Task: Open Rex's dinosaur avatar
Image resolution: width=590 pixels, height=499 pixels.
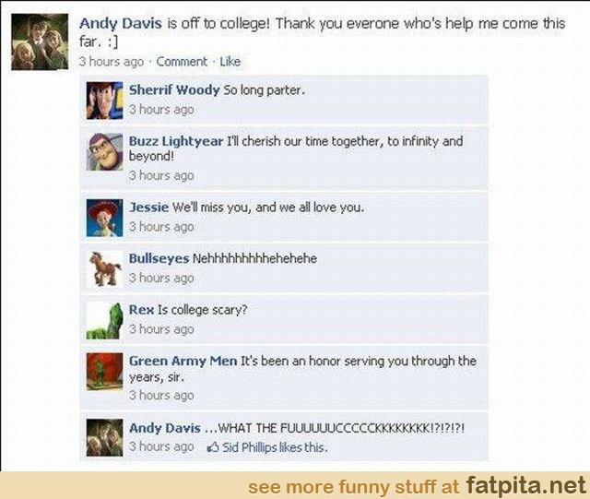Action: (104, 320)
